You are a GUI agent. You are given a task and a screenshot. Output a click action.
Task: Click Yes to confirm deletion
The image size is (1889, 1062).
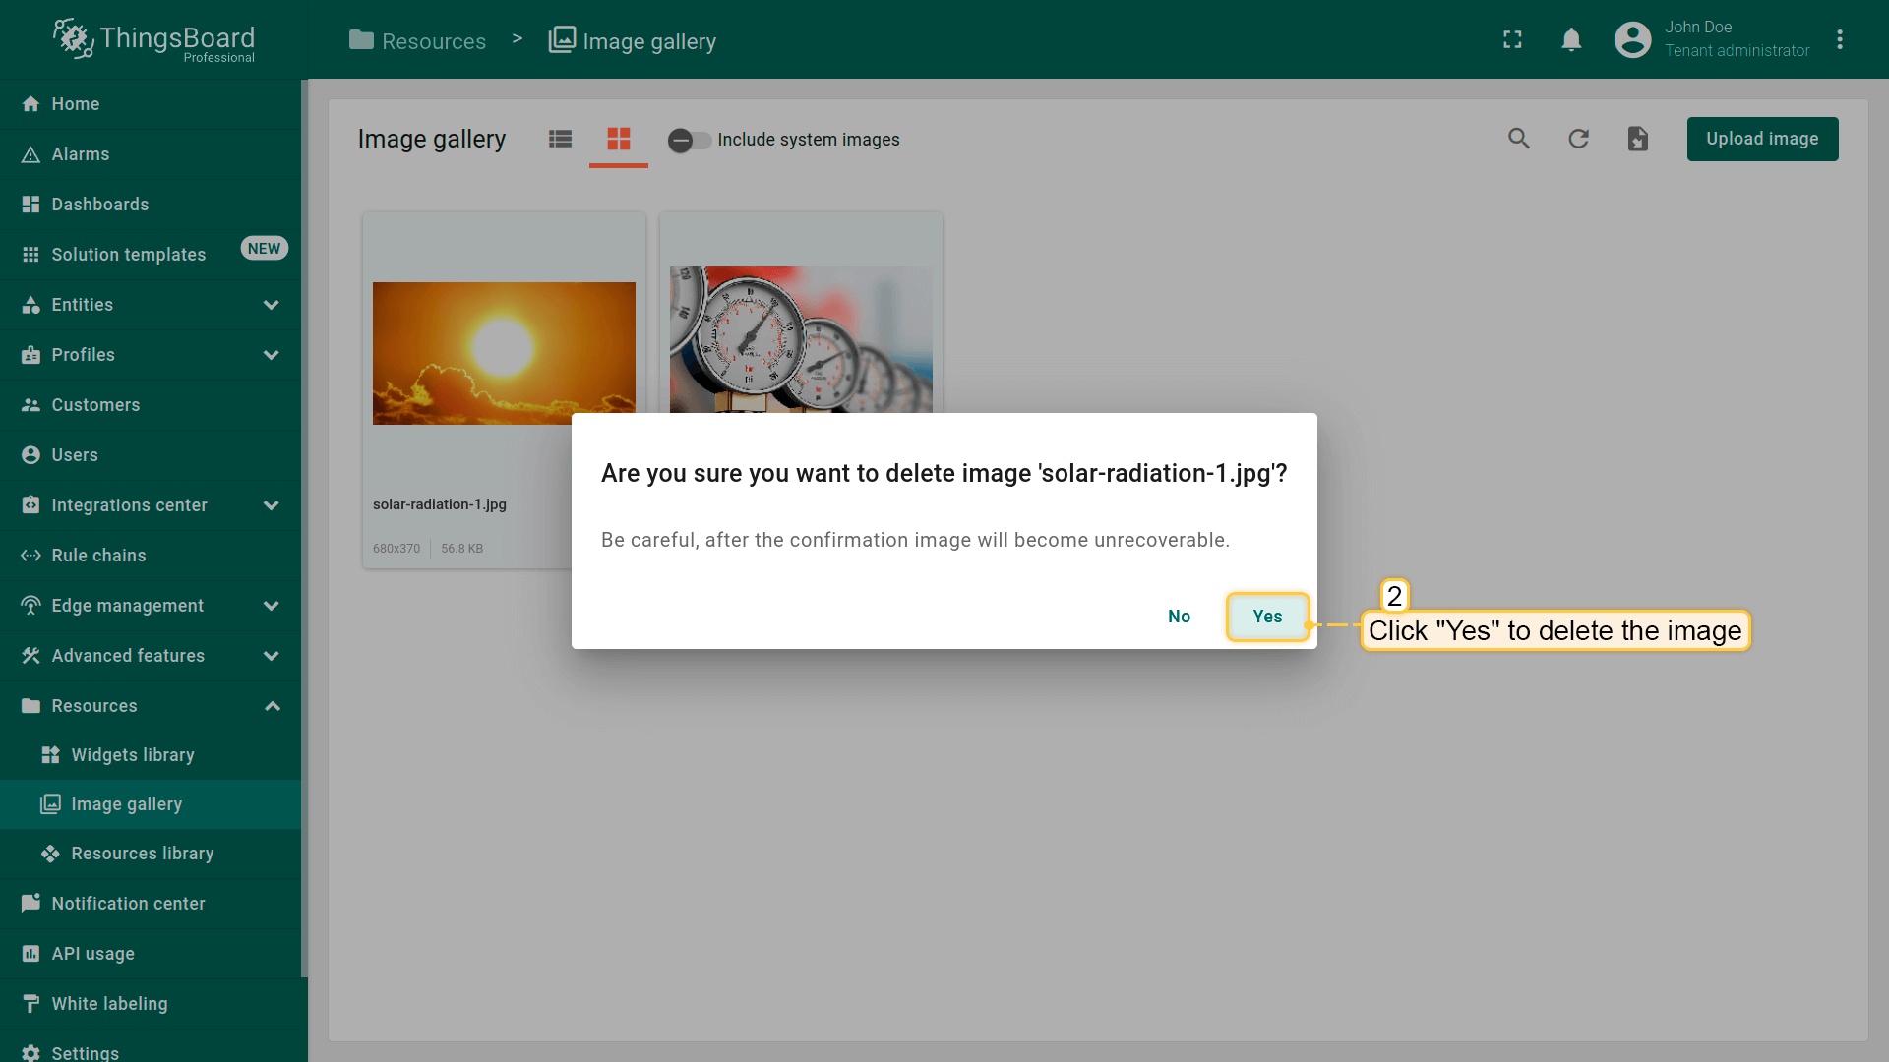pos(1267,617)
